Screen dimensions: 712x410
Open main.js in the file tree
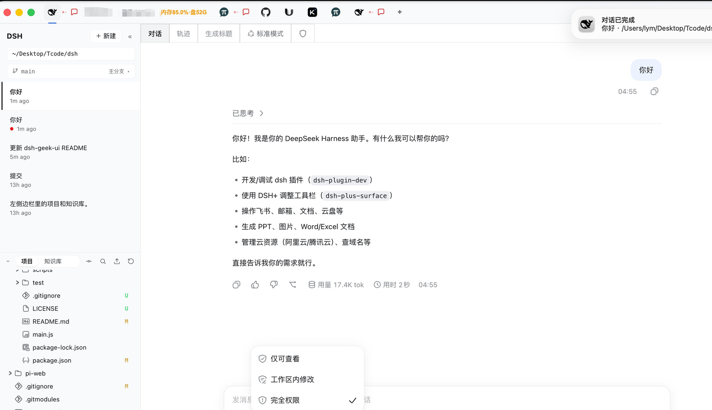click(43, 334)
